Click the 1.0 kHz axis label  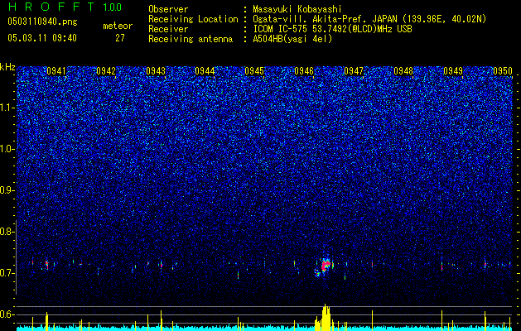click(7, 149)
